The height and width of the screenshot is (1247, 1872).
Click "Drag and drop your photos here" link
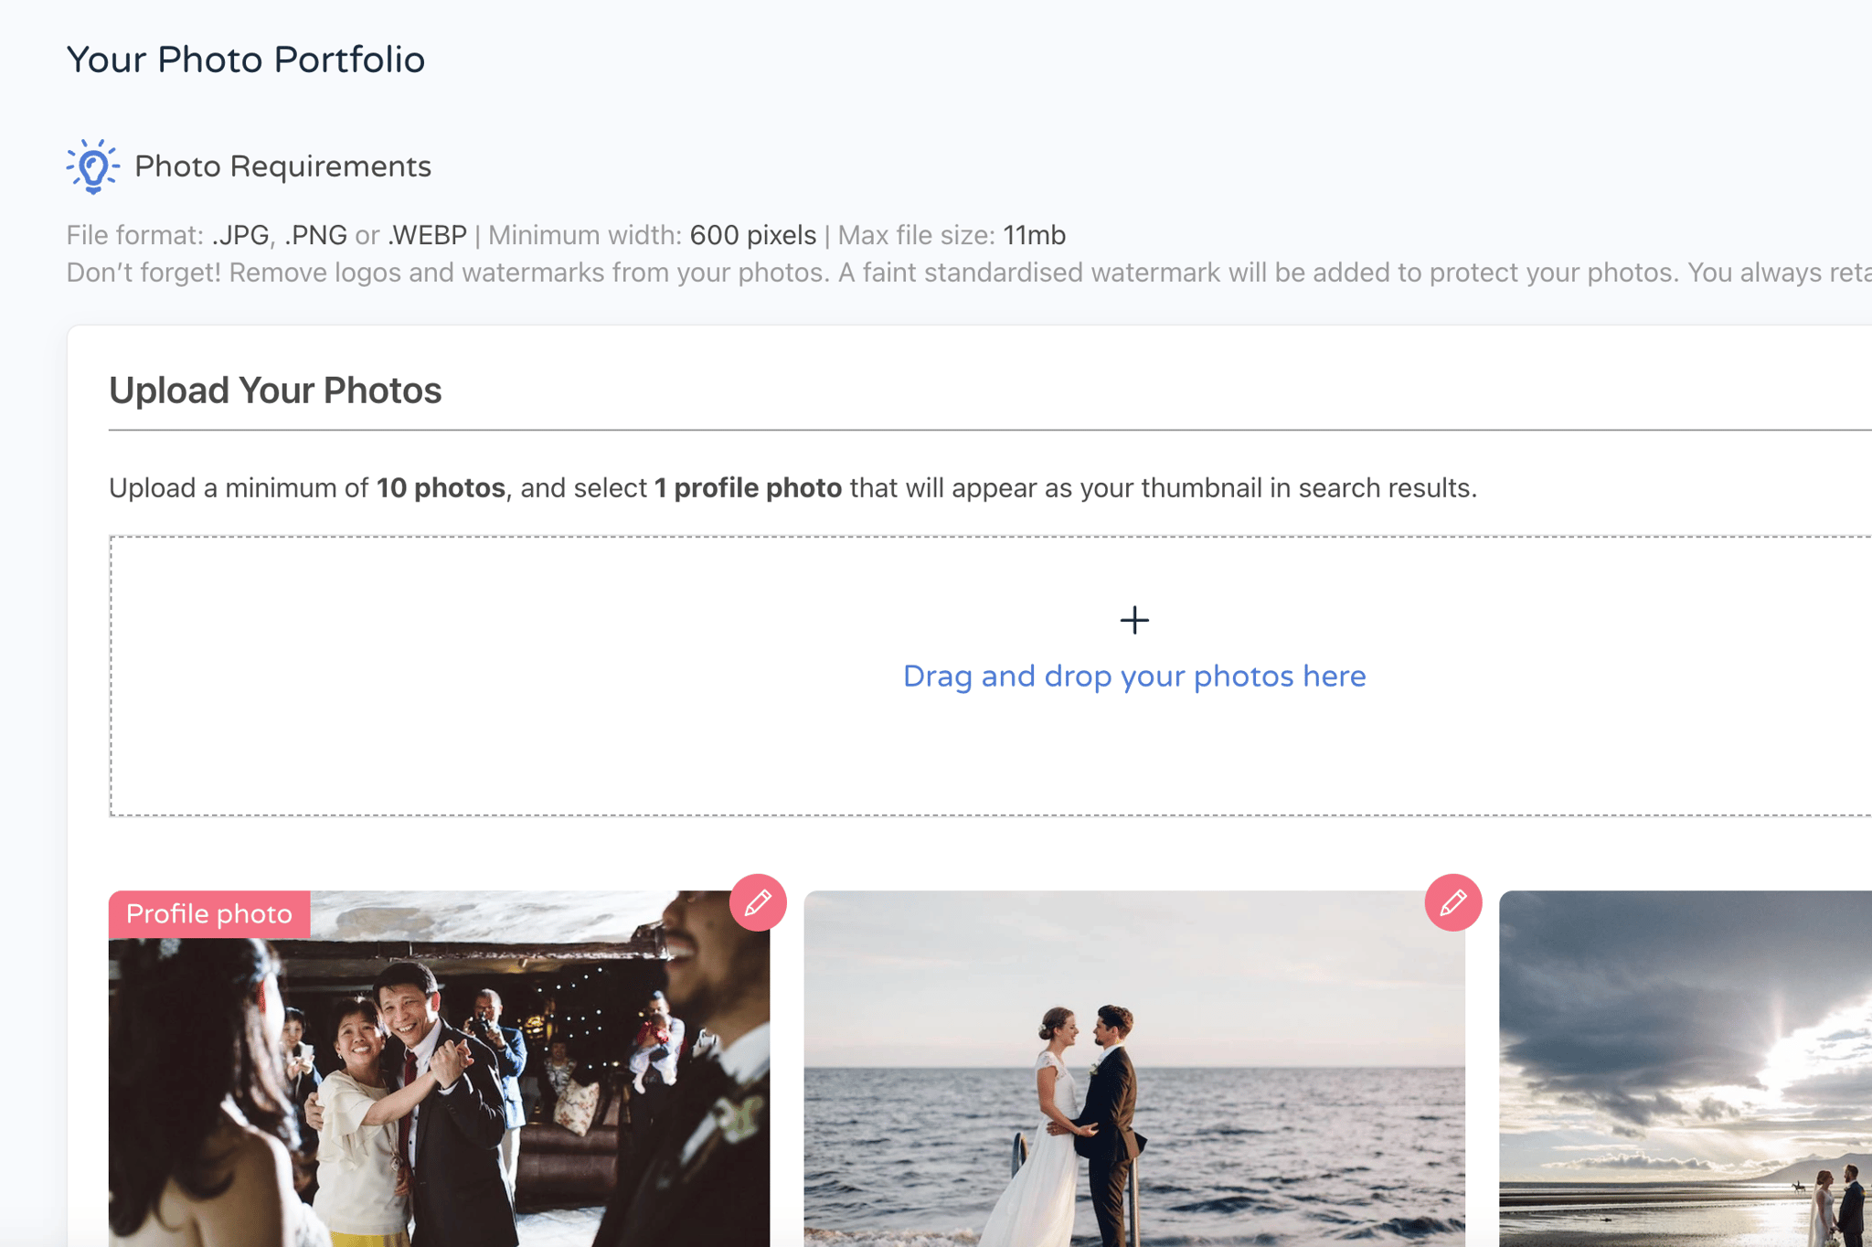pyautogui.click(x=1134, y=677)
